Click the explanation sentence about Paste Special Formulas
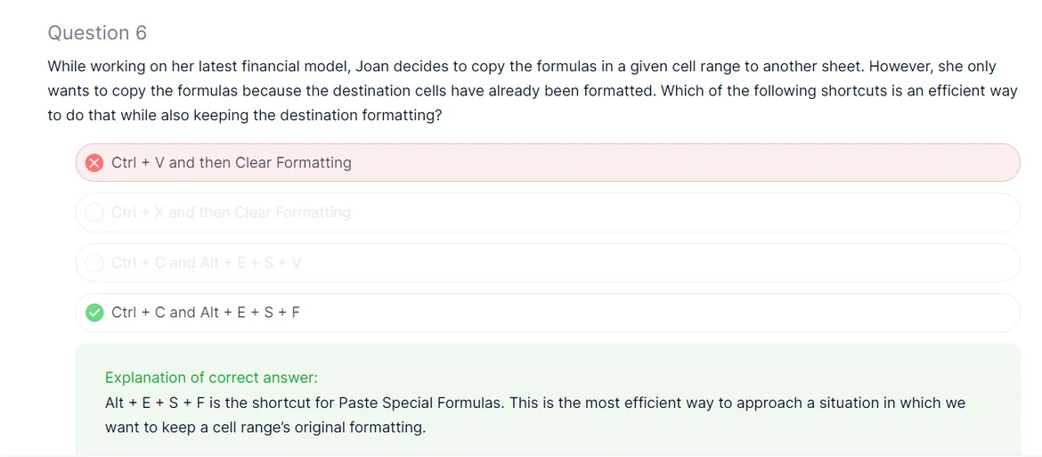Screen dimensions: 1042x457 coord(534,403)
